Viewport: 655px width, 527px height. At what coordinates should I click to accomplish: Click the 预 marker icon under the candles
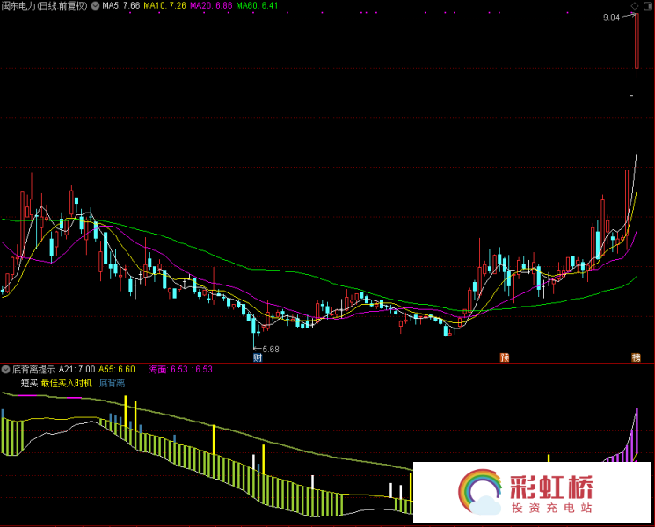[x=505, y=357]
